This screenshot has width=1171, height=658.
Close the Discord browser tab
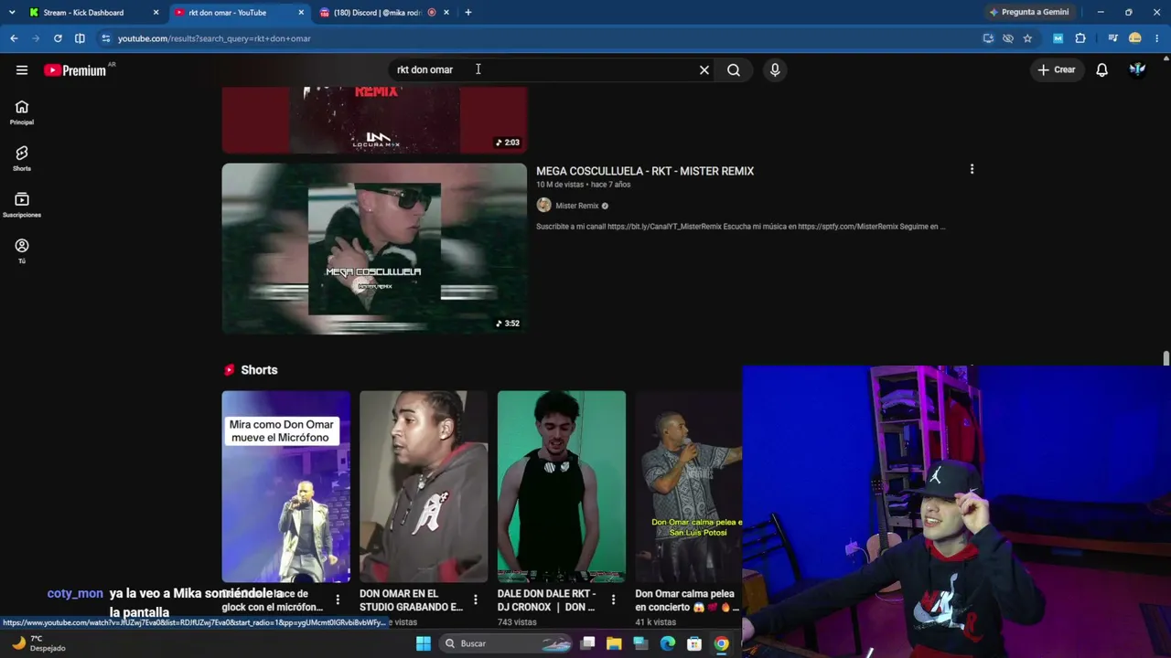446,13
